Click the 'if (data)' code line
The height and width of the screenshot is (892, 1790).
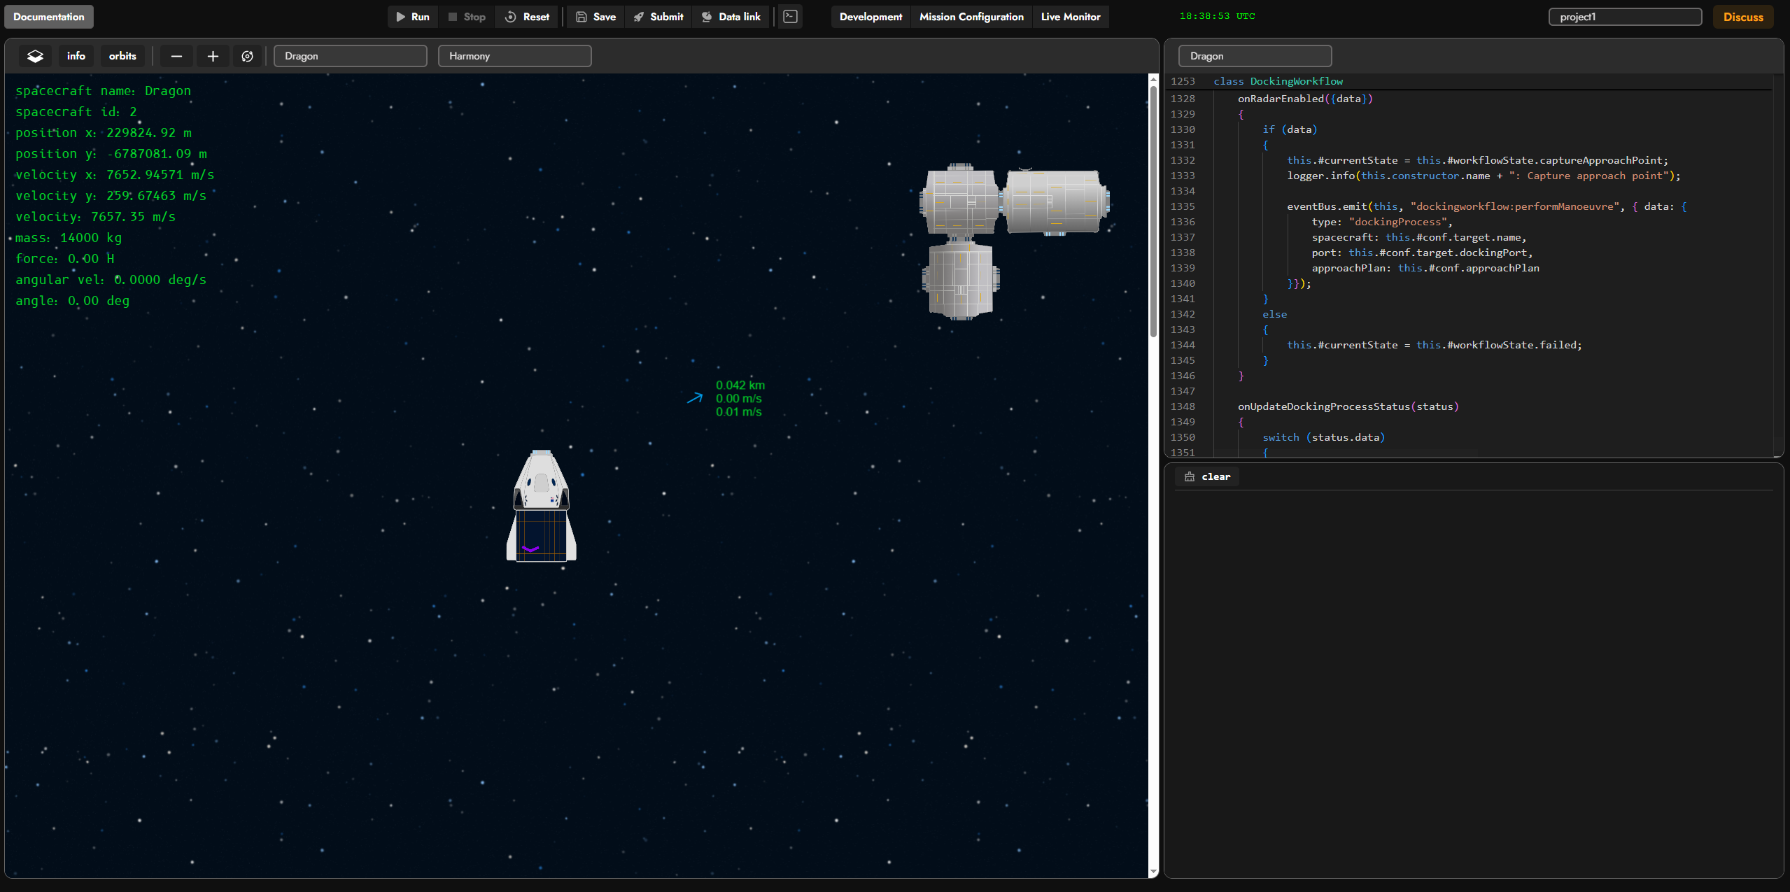point(1290,129)
